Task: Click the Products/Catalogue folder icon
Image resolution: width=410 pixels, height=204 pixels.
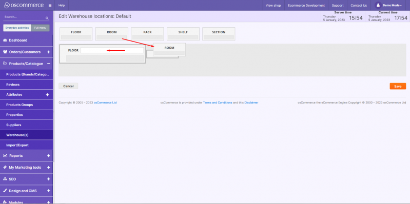Action: 5,64
